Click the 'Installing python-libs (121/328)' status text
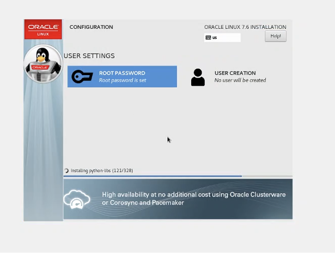Viewport: 335px width, 253px height. click(x=102, y=171)
